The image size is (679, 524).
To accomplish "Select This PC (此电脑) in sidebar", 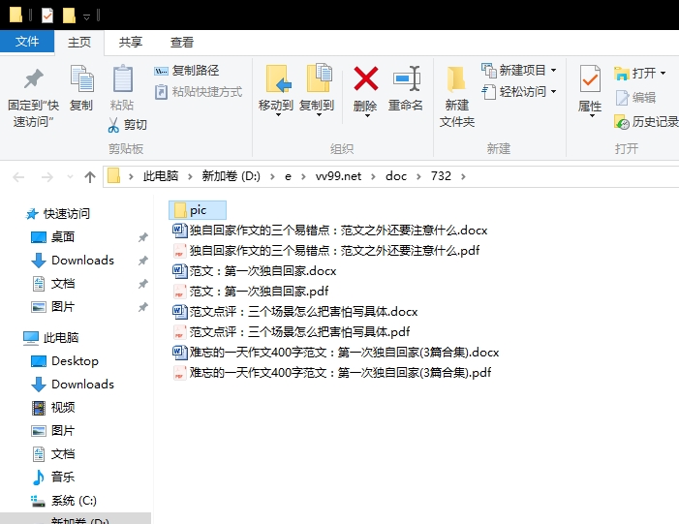I will click(51, 337).
